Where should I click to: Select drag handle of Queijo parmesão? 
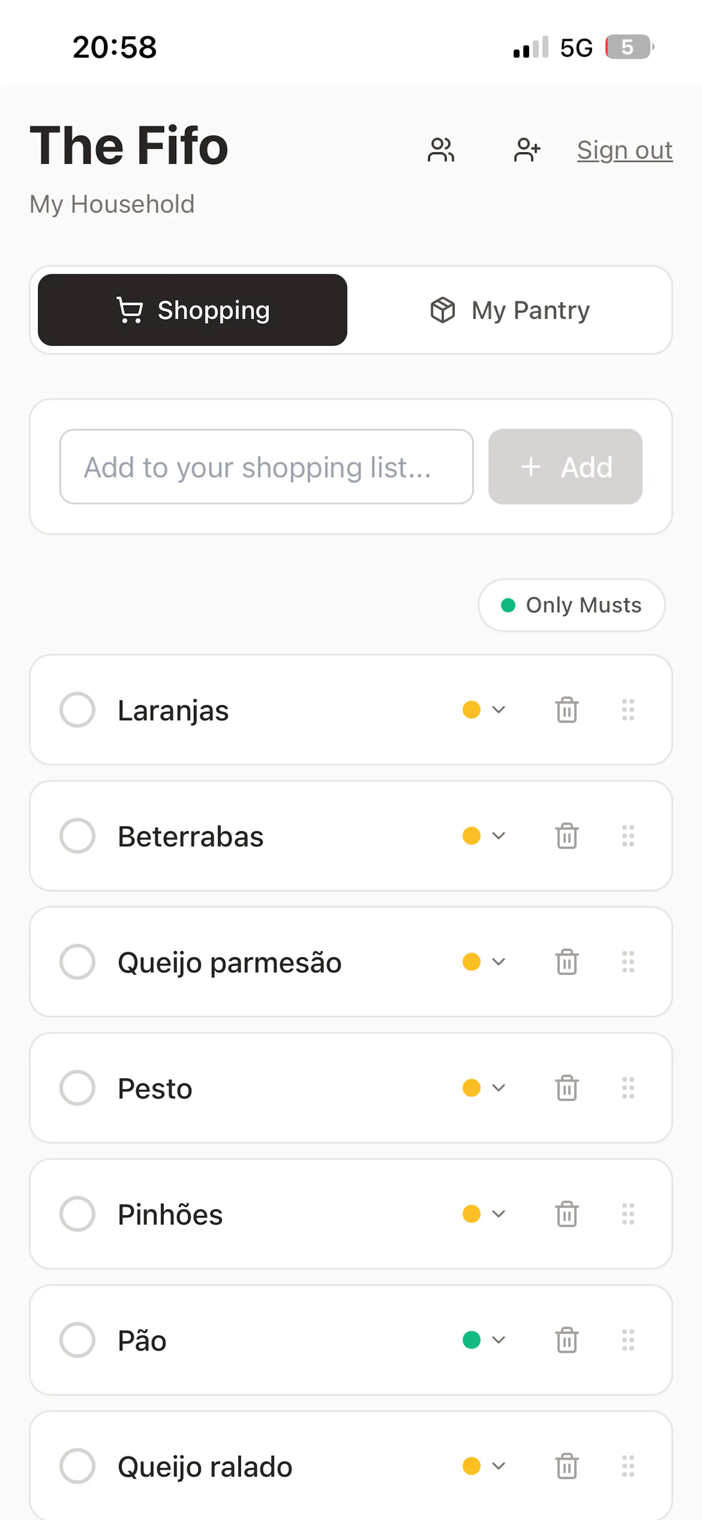point(628,962)
